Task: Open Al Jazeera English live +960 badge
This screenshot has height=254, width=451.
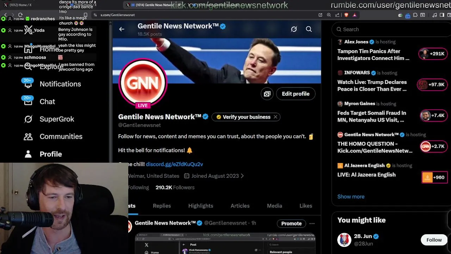Action: (x=434, y=177)
